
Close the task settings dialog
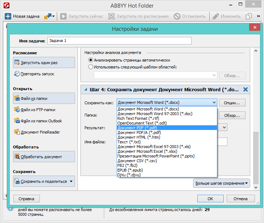tap(255, 27)
